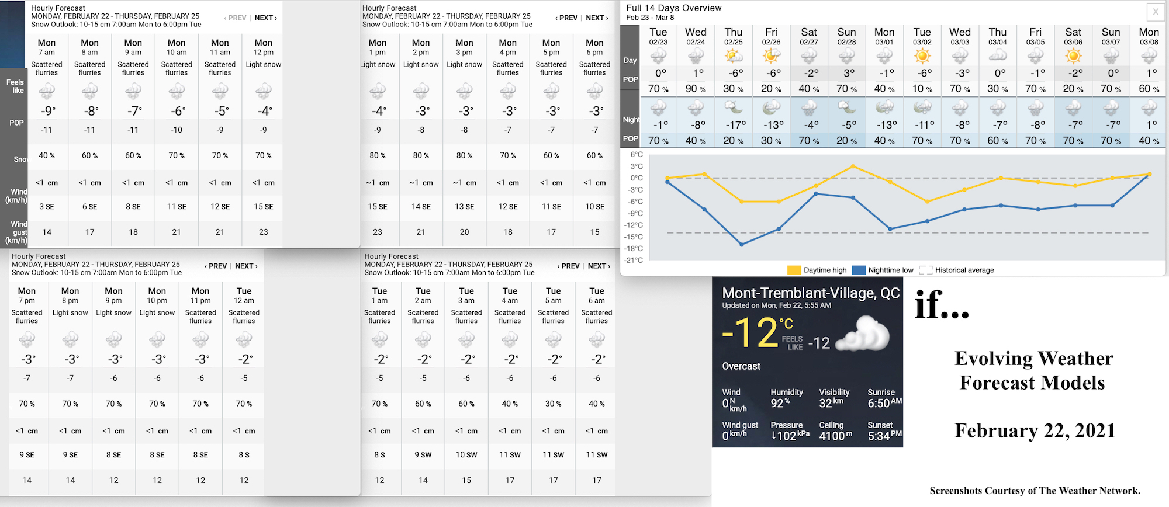
Task: Click PREV in the panel starting Tue 1 am
Action: click(568, 266)
